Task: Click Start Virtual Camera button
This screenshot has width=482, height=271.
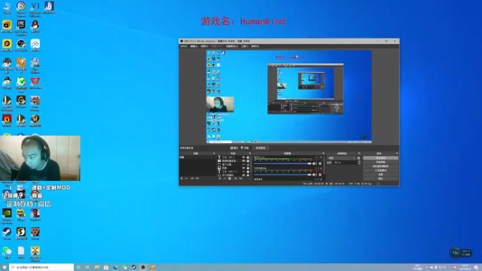Action: (381, 166)
